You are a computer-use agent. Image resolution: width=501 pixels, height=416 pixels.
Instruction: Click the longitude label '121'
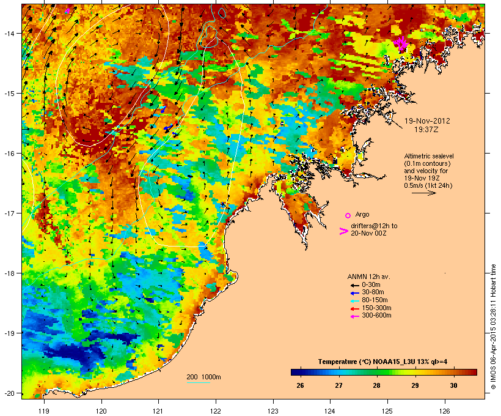tap(158, 411)
